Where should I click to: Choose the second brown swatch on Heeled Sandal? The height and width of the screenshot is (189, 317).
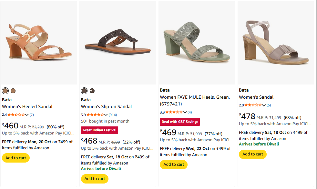(x=13, y=91)
